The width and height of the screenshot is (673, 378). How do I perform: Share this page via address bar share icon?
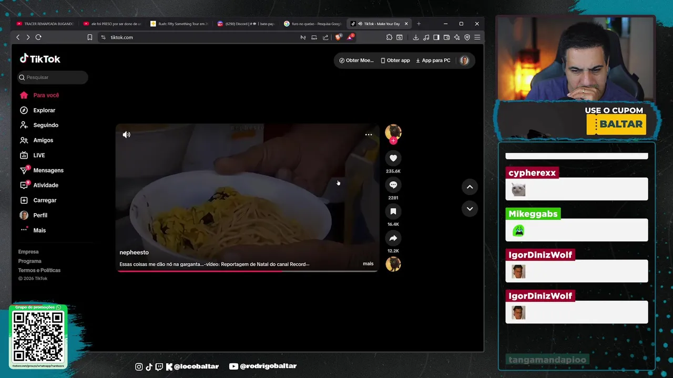(325, 37)
